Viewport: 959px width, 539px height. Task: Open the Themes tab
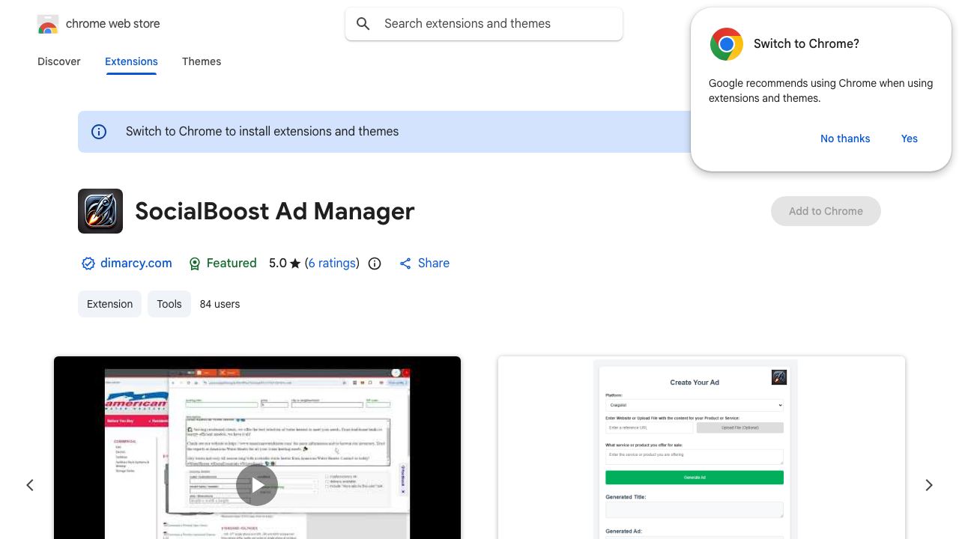click(202, 61)
